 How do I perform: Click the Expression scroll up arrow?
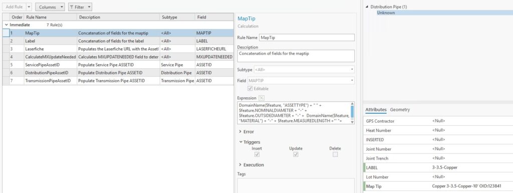pos(352,104)
